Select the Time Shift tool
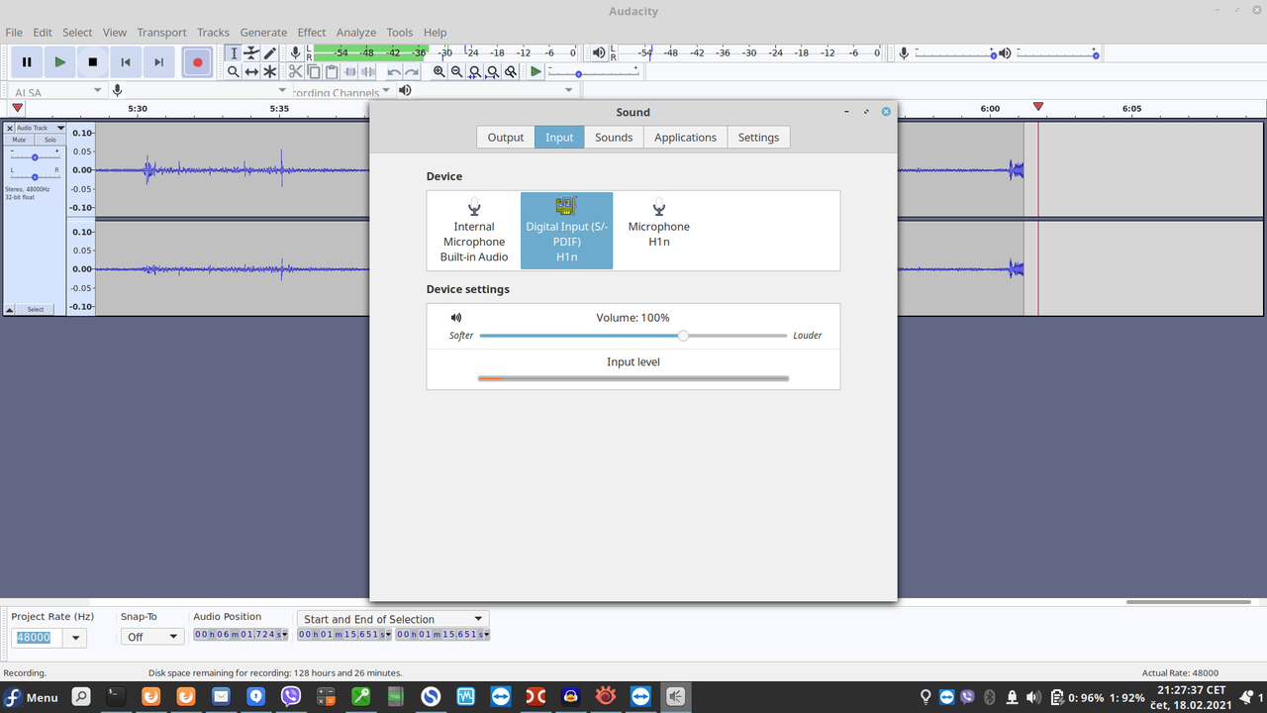This screenshot has height=713, width=1267. (x=251, y=71)
